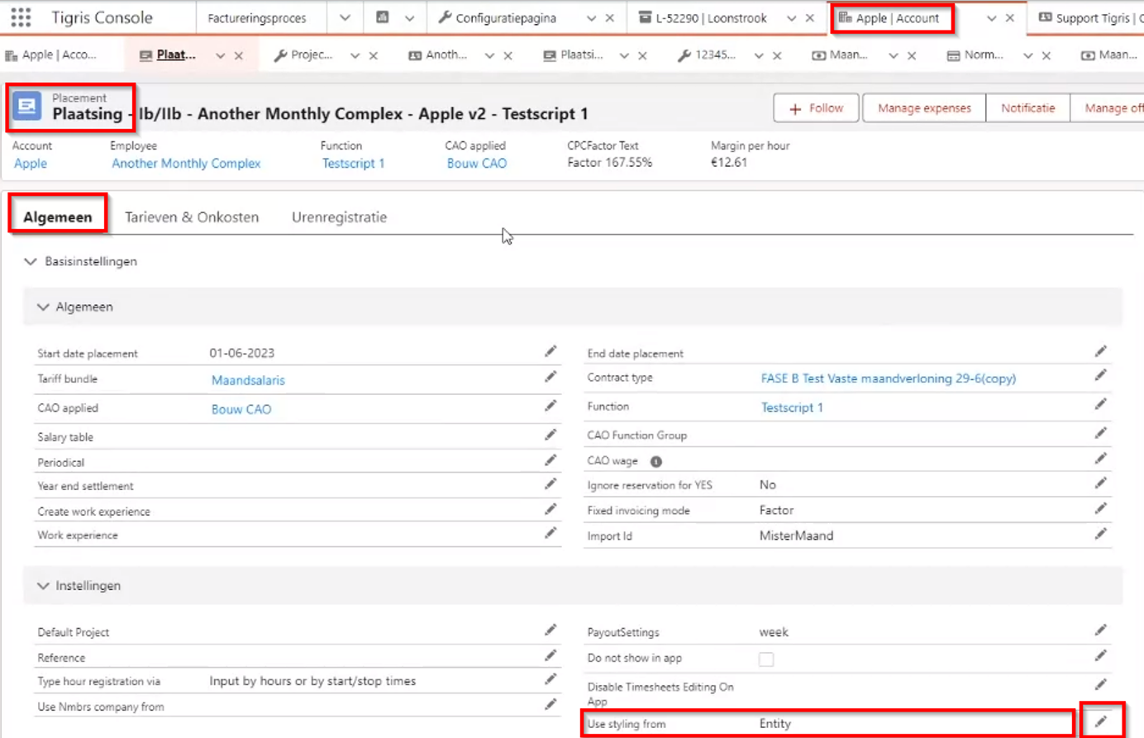Open L-52290 Loonstrook tab dropdown
This screenshot has height=738, width=1144.
pyautogui.click(x=791, y=18)
